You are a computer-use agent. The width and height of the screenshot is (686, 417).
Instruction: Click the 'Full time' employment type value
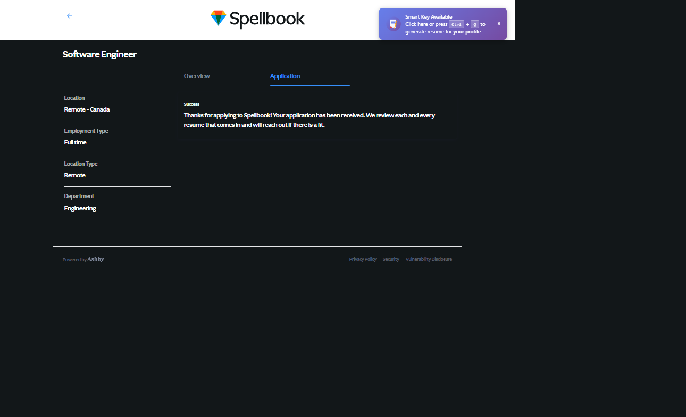point(75,142)
